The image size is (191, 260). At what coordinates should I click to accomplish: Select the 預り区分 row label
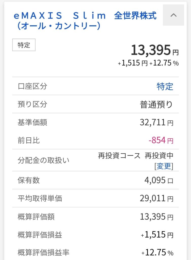[x=32, y=104]
